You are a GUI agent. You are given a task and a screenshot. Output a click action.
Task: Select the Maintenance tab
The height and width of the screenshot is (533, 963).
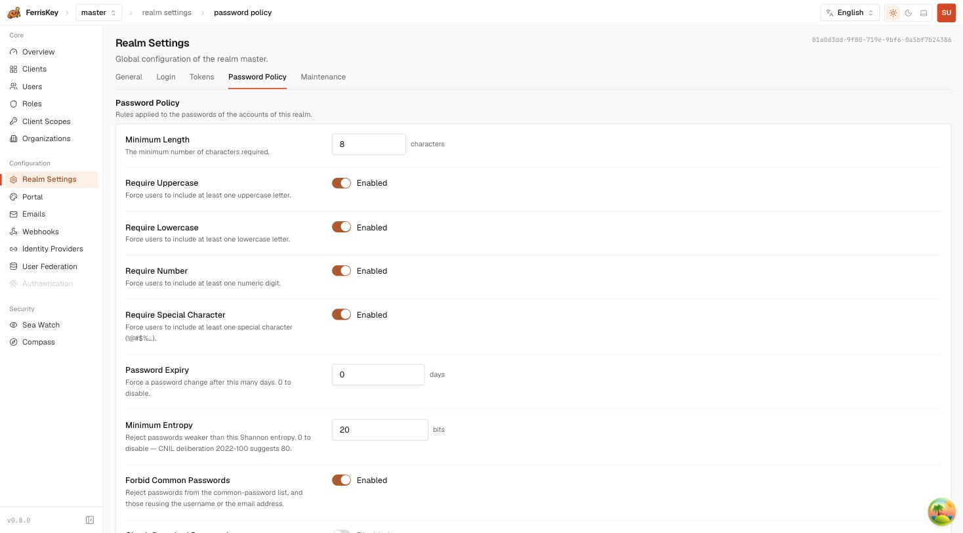[x=323, y=77]
